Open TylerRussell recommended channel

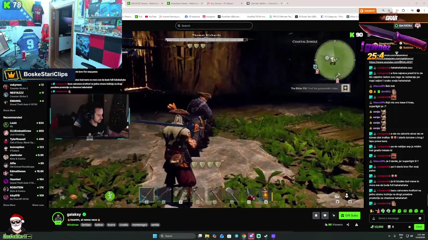23,140
